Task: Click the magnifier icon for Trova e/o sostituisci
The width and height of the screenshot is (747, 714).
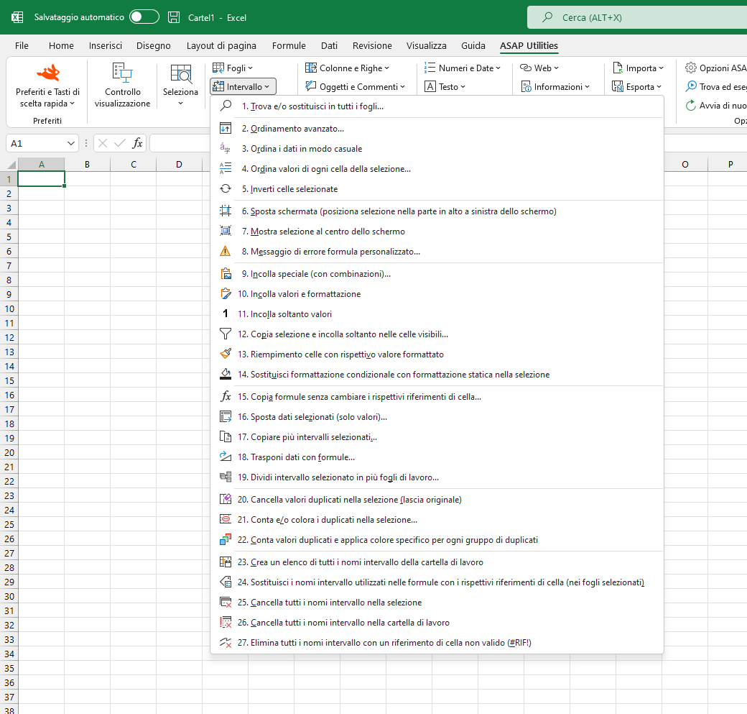Action: pyautogui.click(x=226, y=106)
